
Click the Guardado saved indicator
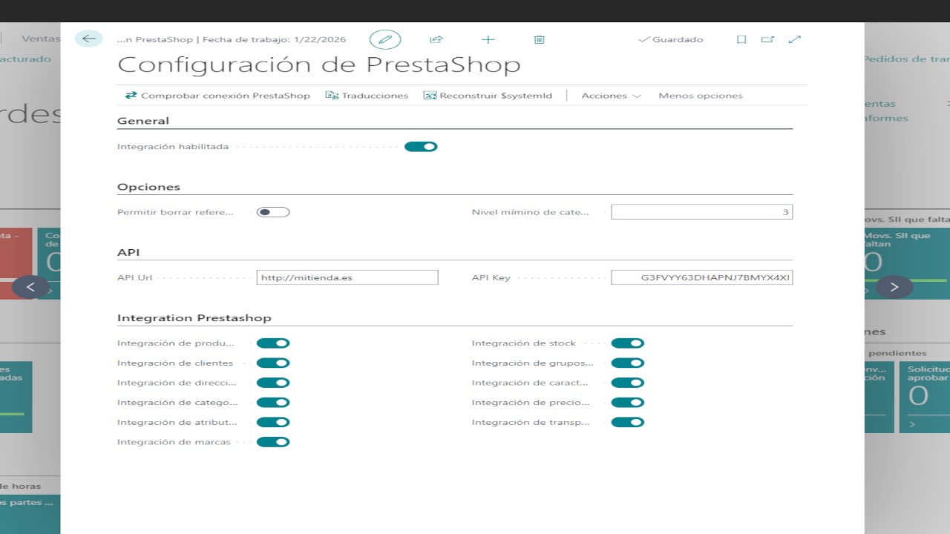[670, 39]
